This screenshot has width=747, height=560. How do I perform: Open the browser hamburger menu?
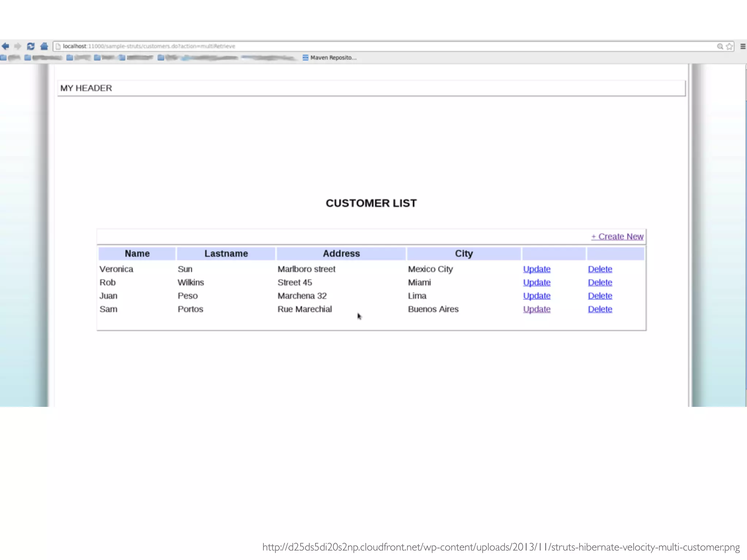tap(743, 46)
